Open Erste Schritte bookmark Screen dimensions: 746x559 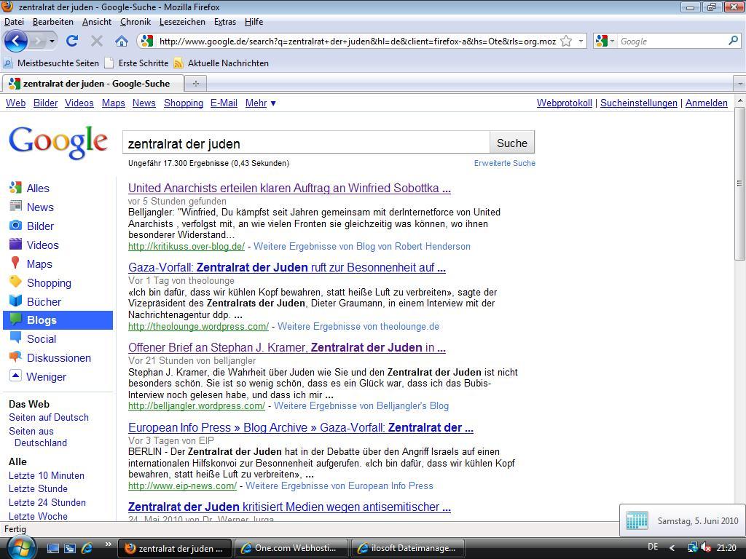pos(136,63)
